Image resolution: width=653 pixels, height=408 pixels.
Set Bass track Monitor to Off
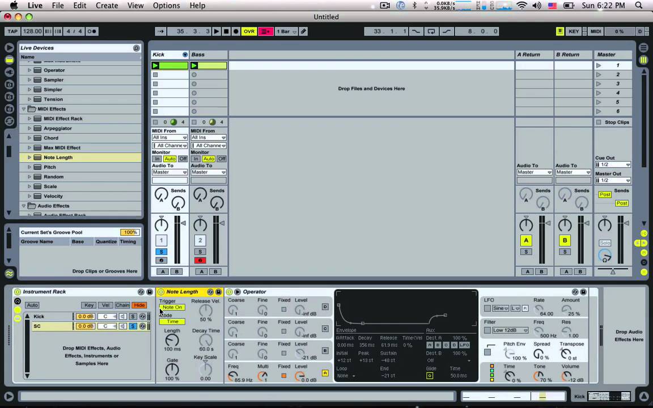[x=222, y=159]
